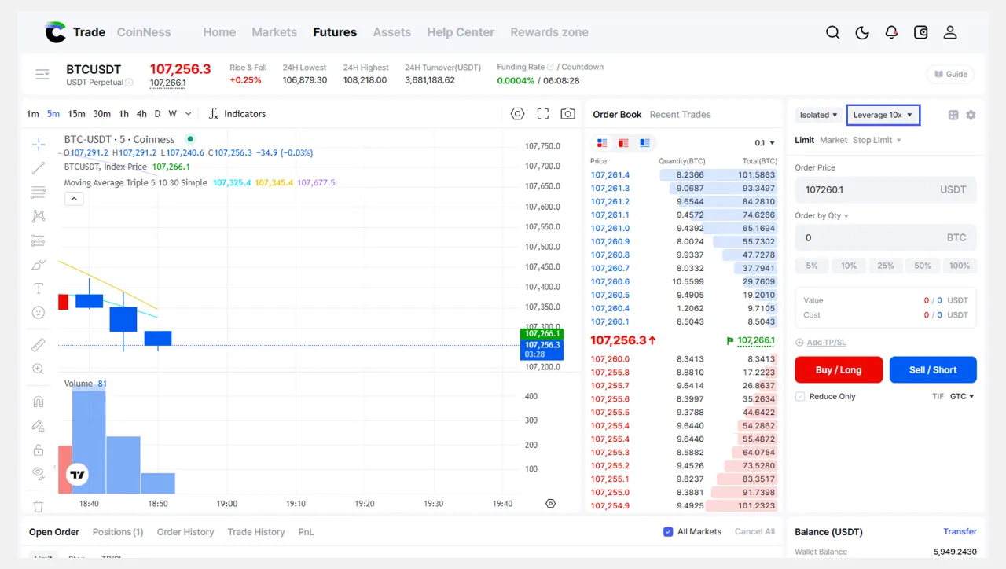The width and height of the screenshot is (1006, 569).
Task: Select the trend line drawing tool
Action: point(38,168)
